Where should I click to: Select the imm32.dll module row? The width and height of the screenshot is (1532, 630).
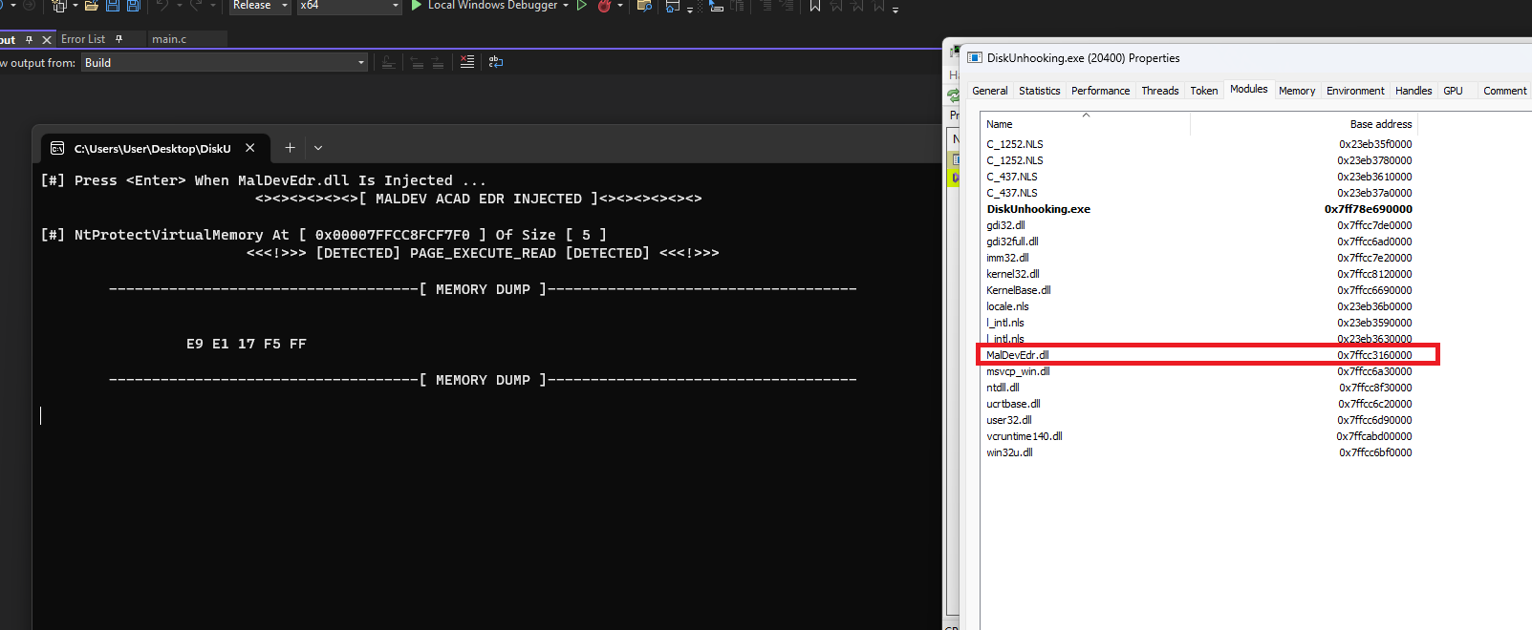[x=1198, y=258]
